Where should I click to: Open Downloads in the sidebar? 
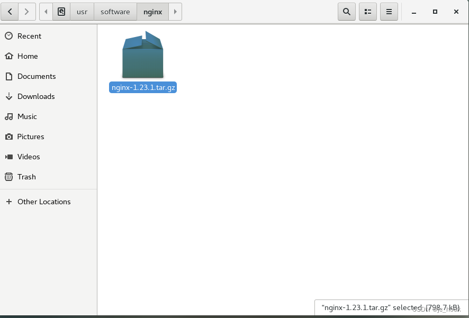49,96
